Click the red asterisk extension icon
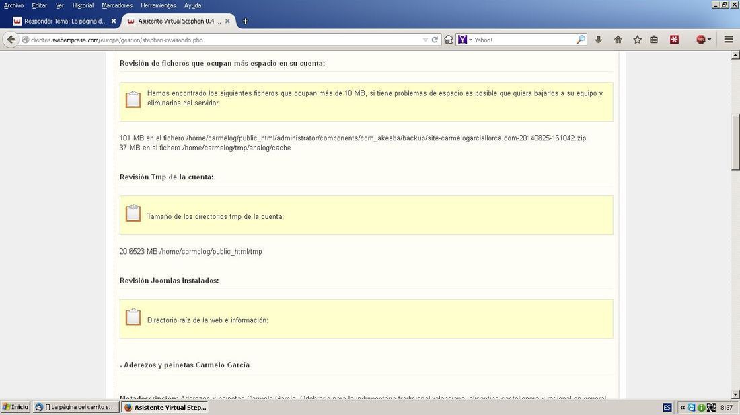 pyautogui.click(x=674, y=40)
